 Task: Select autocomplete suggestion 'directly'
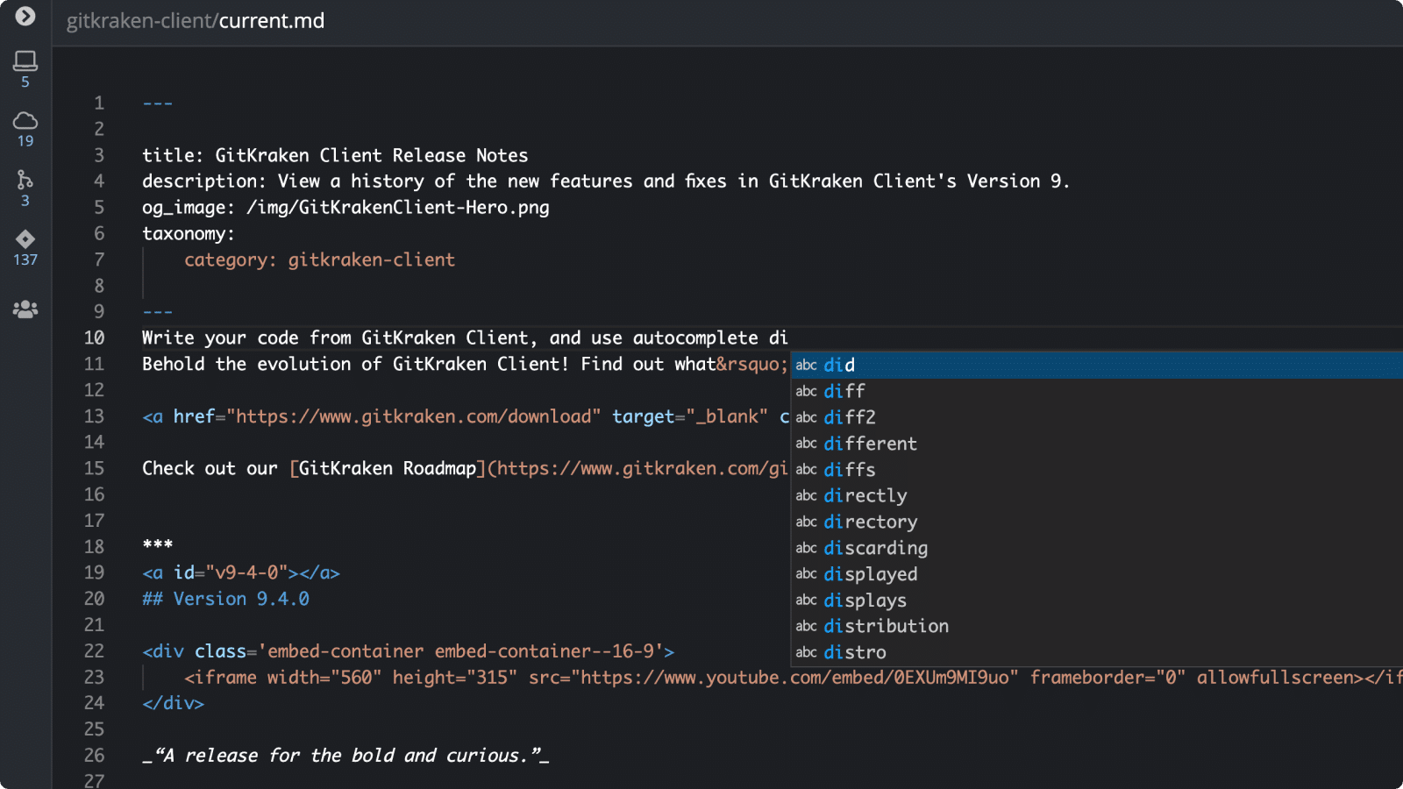[x=1097, y=495]
